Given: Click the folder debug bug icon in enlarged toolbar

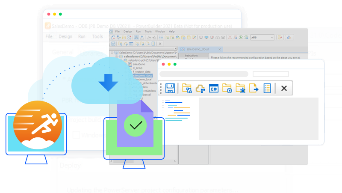Looking at the screenshot, I should [240, 89].
